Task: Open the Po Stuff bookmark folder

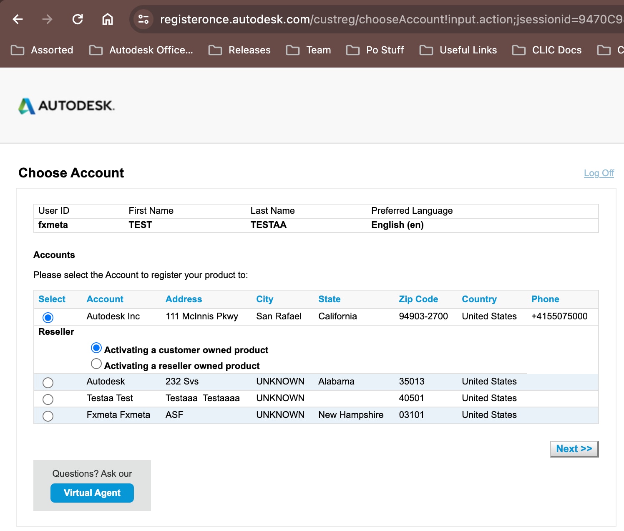Action: click(375, 50)
